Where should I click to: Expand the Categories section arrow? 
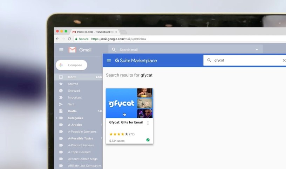point(56,118)
